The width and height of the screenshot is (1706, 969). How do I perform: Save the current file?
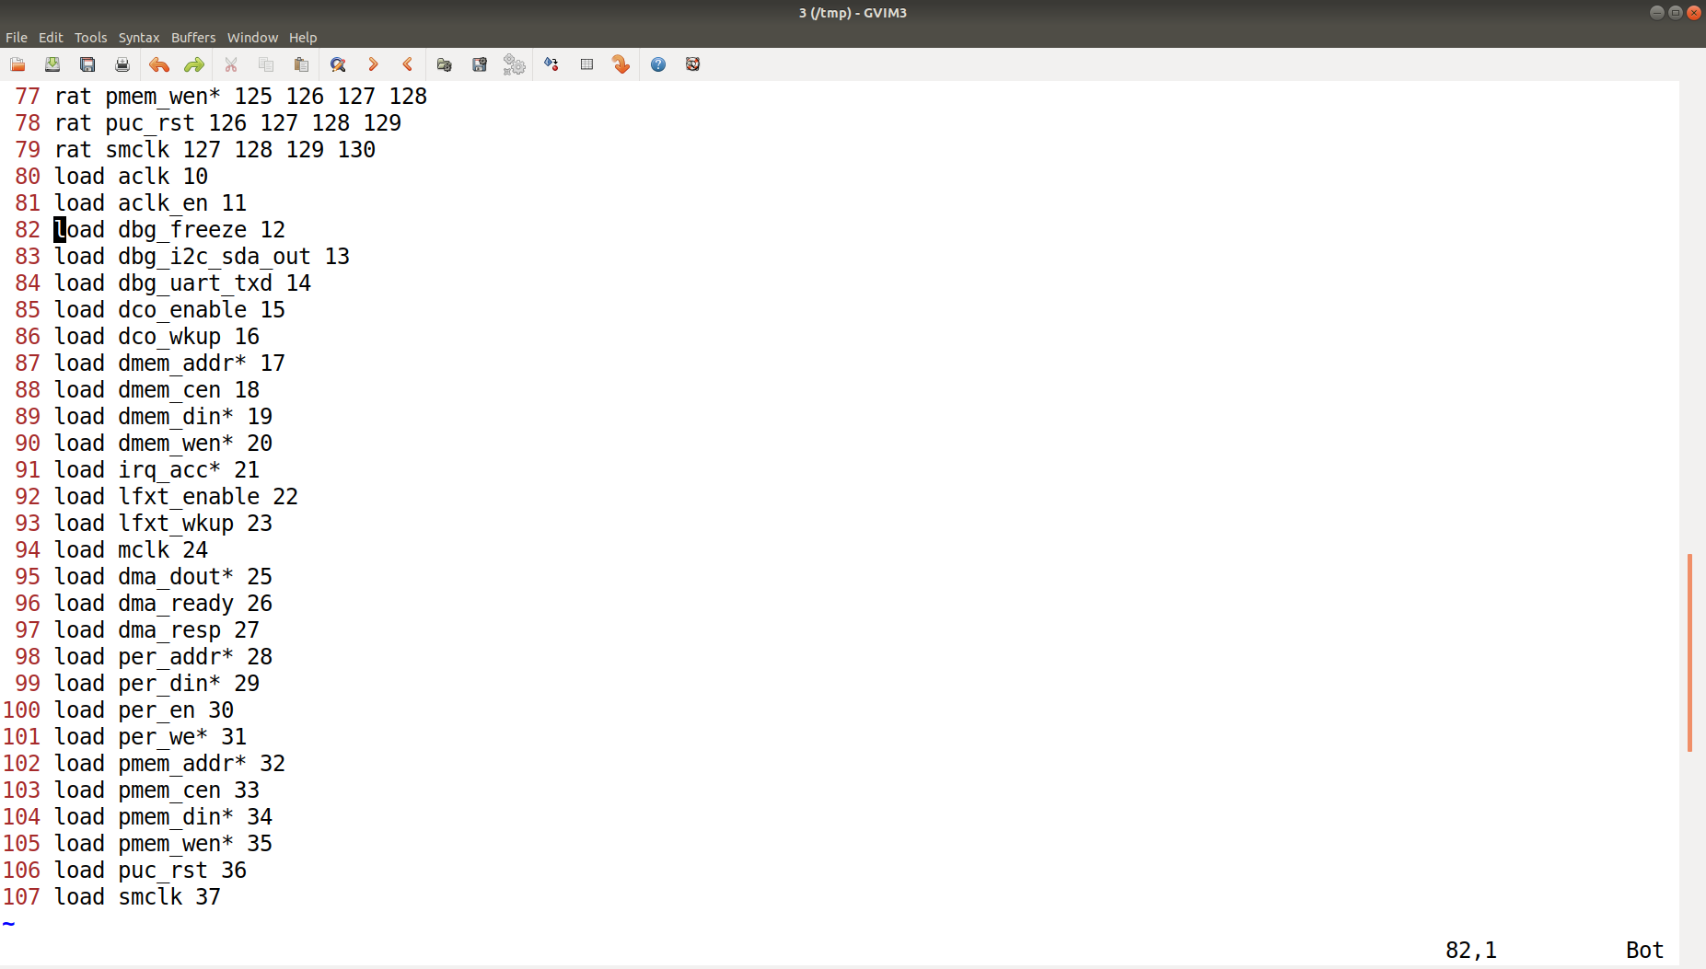pos(52,64)
